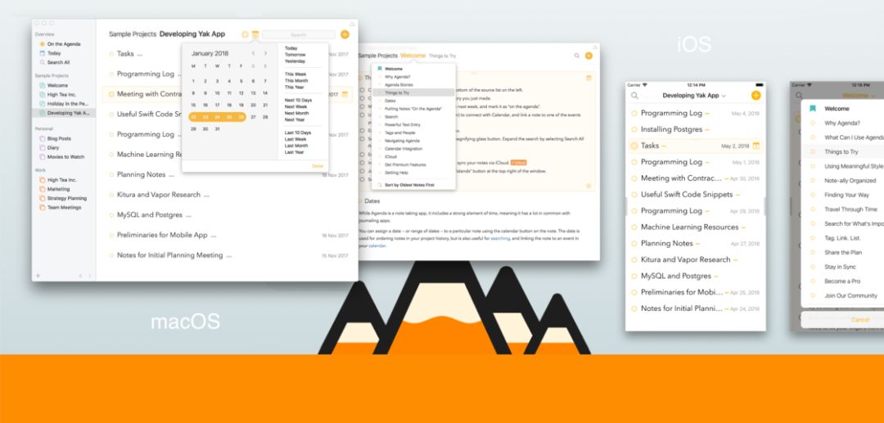Click the orange add button in Welcome window

point(589,56)
